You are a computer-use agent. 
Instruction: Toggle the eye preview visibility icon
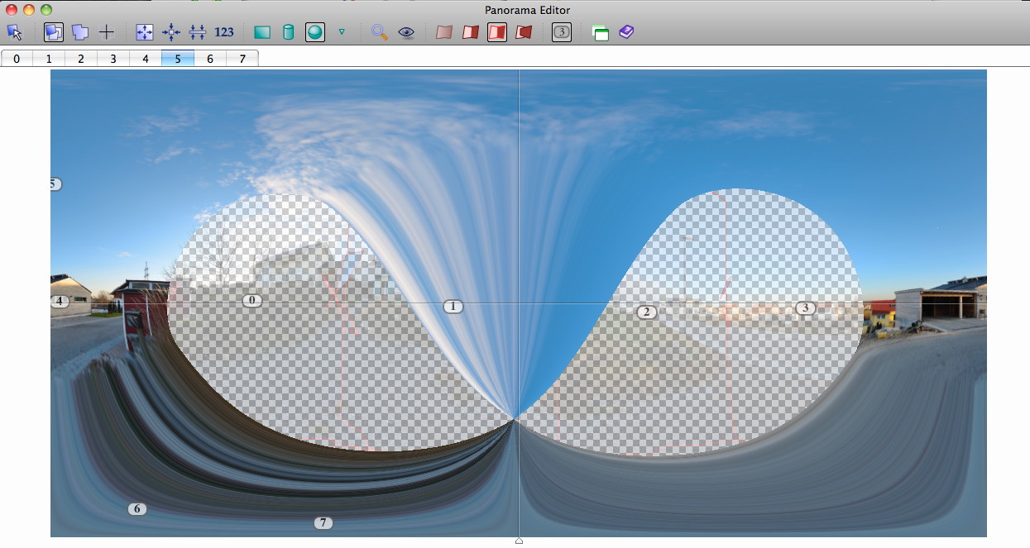click(406, 32)
